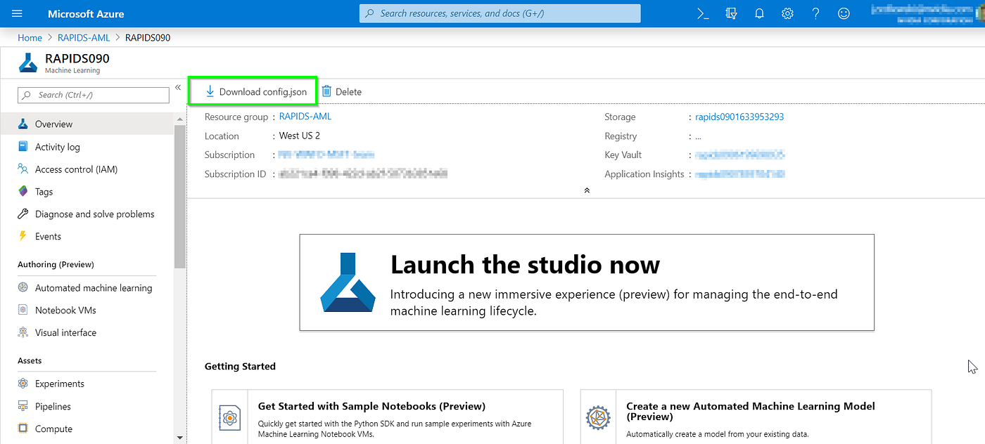Click the Tags icon in sidebar
This screenshot has height=444, width=985.
tap(23, 191)
